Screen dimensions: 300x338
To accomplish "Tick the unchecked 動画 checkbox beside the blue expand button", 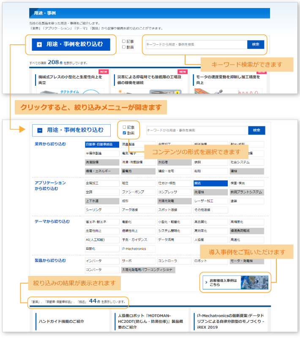I will pos(124,47).
